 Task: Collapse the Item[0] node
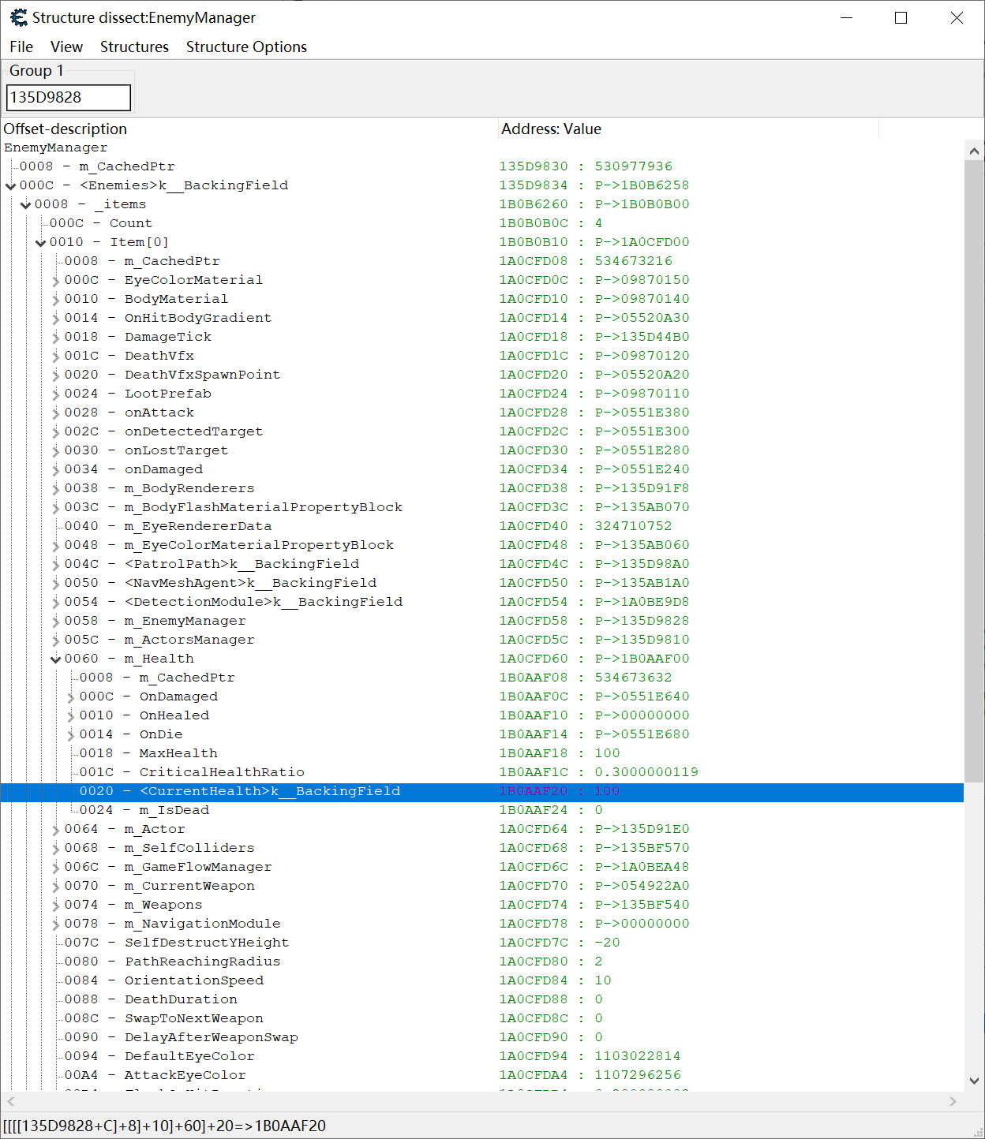[x=40, y=243]
